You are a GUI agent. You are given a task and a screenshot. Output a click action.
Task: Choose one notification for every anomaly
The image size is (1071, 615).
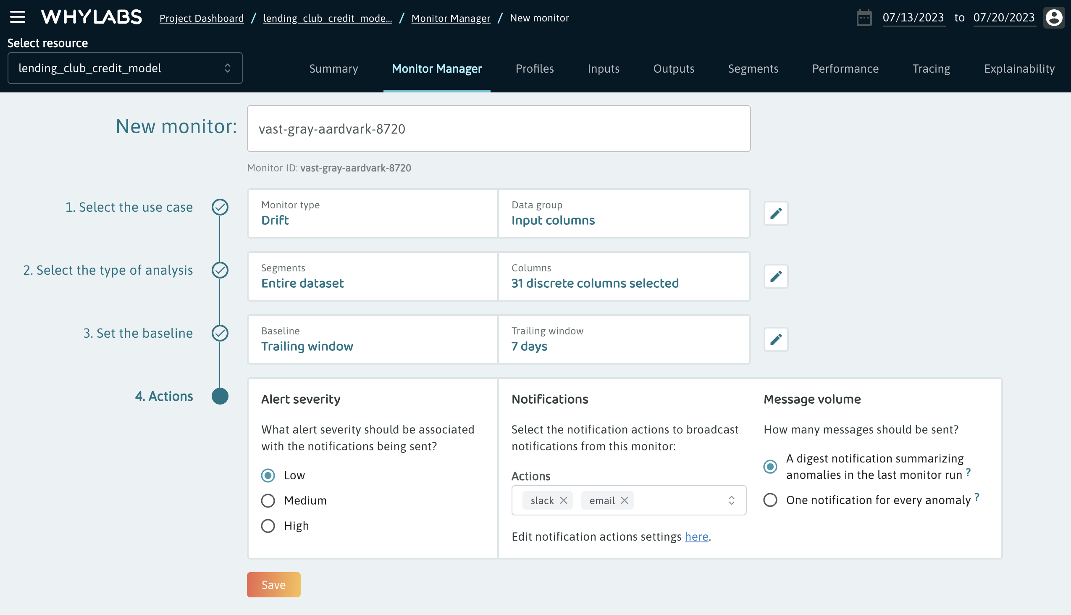click(x=770, y=500)
